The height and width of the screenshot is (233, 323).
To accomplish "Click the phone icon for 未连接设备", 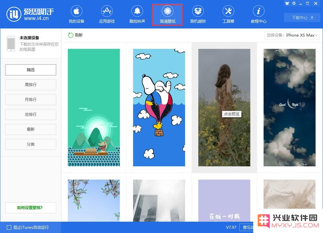I will (11, 44).
